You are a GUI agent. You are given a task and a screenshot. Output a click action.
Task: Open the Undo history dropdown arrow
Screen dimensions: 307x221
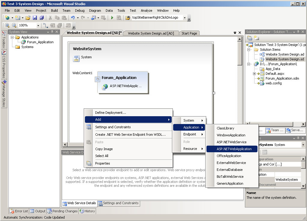pos(78,18)
